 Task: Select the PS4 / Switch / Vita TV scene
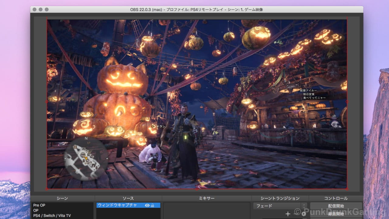coord(62,216)
